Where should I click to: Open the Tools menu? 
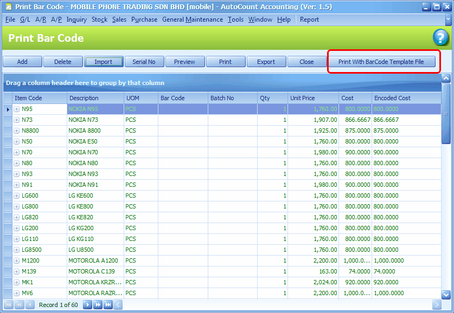coord(235,19)
